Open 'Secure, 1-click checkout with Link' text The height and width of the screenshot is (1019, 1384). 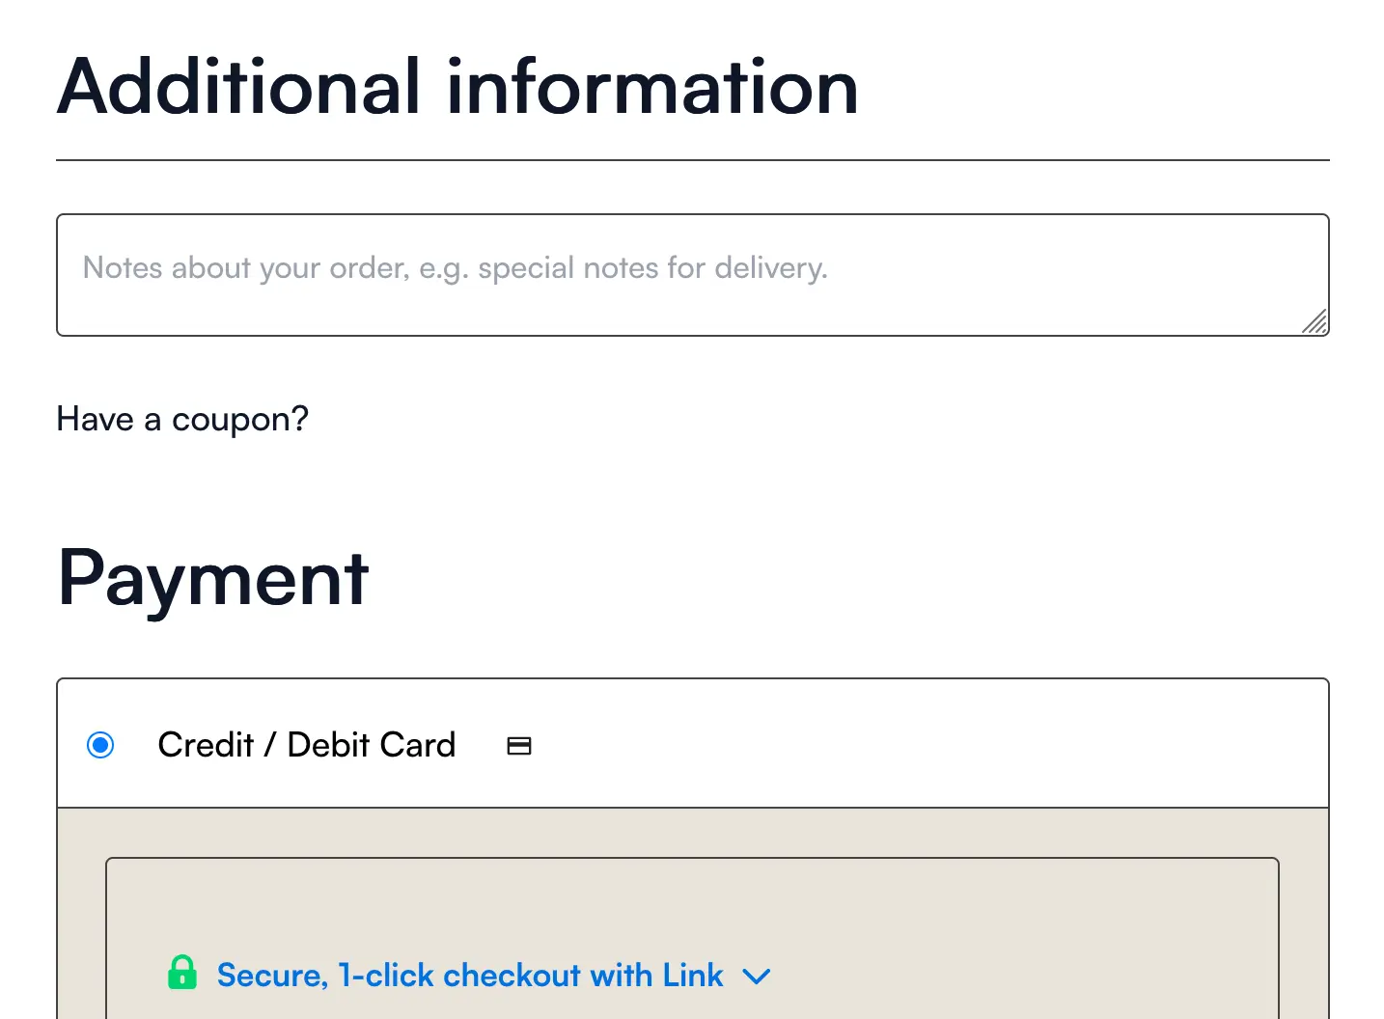(469, 976)
